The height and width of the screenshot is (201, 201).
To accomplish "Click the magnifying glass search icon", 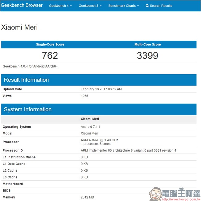I will 147,6.
